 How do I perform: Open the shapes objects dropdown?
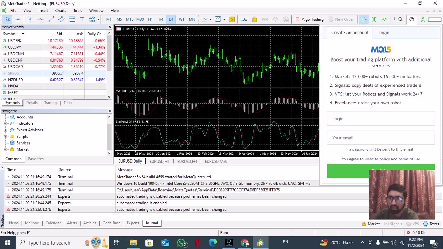point(98,19)
